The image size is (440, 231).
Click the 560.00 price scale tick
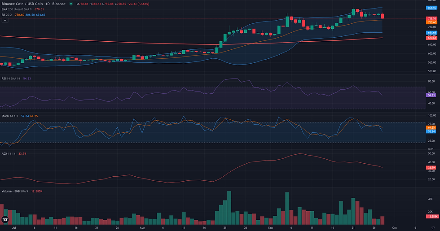click(x=432, y=62)
